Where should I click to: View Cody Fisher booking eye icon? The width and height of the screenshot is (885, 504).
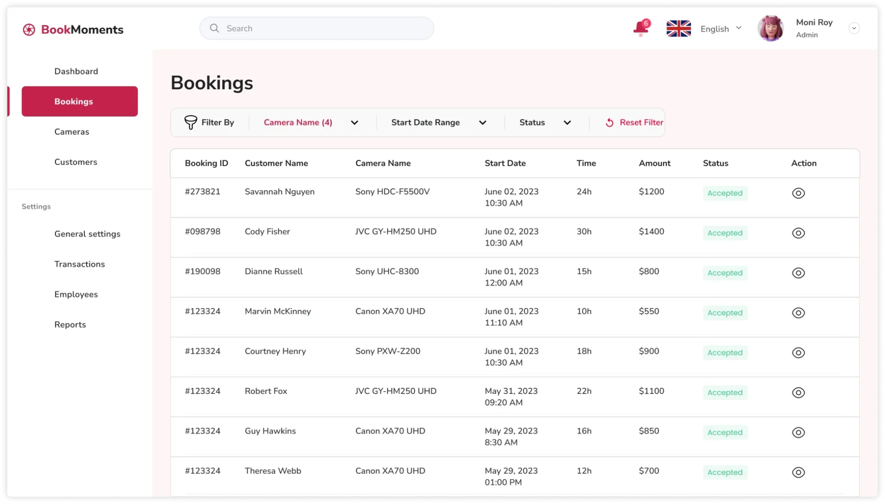tap(798, 233)
